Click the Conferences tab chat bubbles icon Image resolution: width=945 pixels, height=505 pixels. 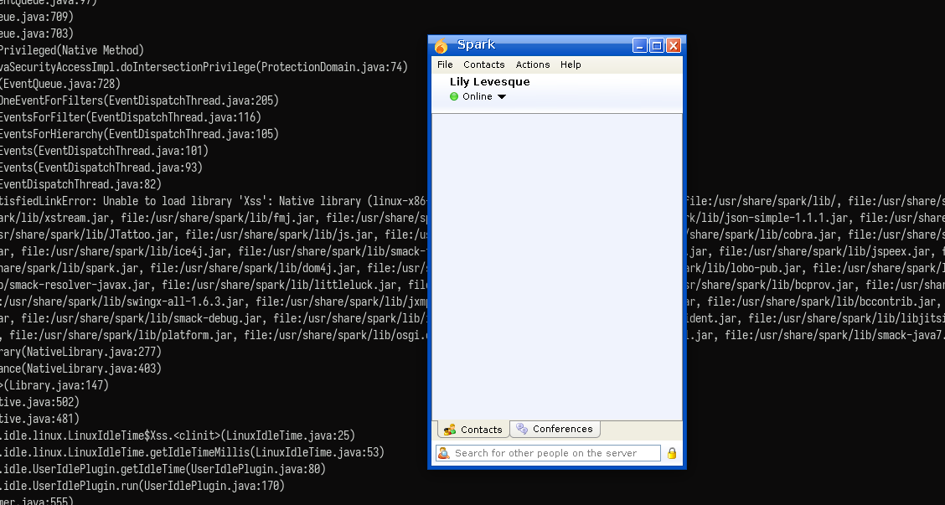tap(522, 429)
